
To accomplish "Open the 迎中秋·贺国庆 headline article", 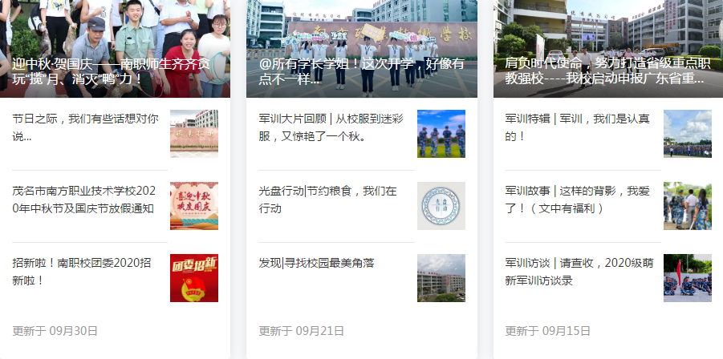I will [111, 71].
